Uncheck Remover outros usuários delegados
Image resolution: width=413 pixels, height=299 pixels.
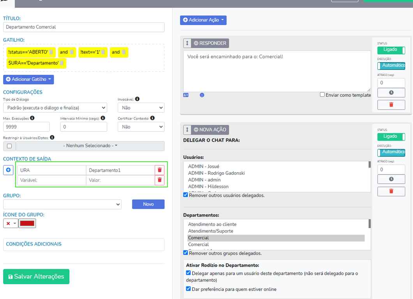(186, 195)
